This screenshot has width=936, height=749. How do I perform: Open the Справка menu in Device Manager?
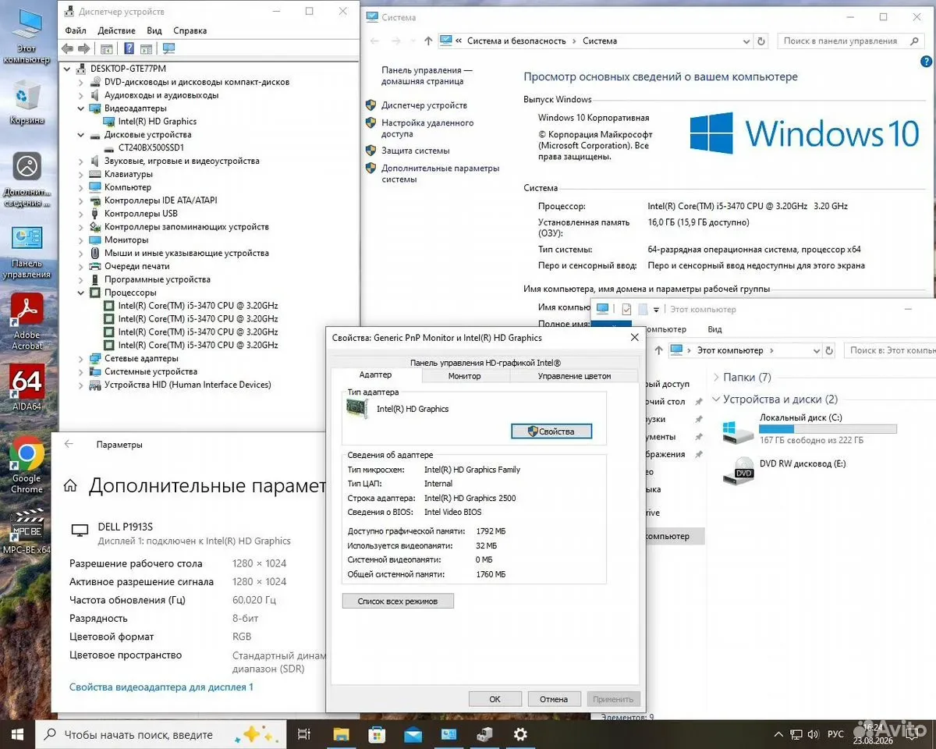pos(190,30)
